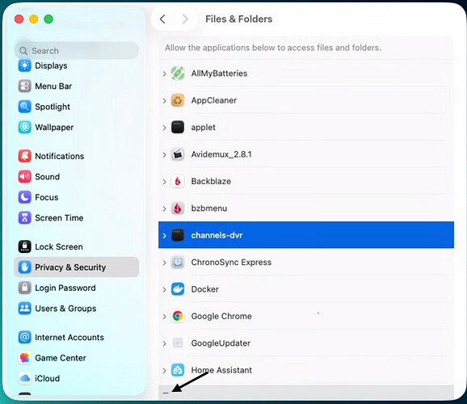
Task: Click the AllMyBatteries icon
Action: coord(178,74)
